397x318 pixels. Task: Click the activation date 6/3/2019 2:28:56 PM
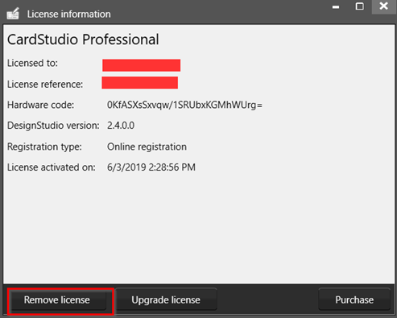tap(151, 167)
